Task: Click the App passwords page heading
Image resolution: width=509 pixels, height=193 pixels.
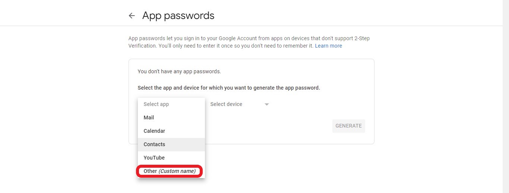Action: (x=178, y=16)
